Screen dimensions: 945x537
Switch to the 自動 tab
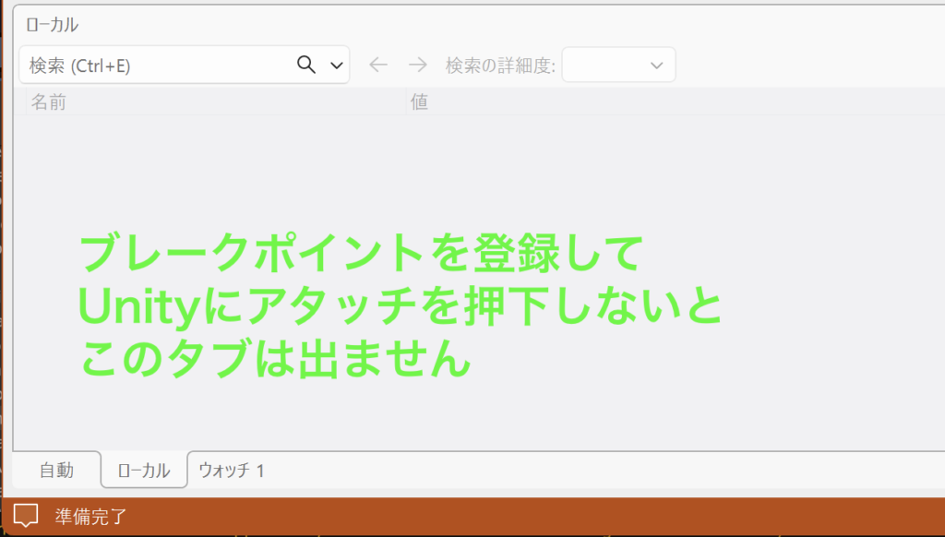click(x=56, y=470)
